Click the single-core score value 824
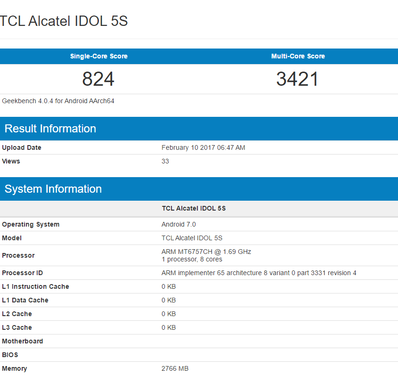 click(98, 79)
